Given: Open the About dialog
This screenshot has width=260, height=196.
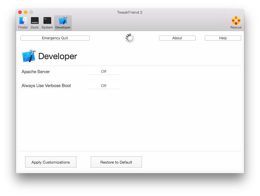Looking at the screenshot, I should pyautogui.click(x=177, y=38).
